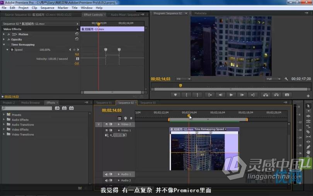The image size is (313, 196).
Task: Go to previous Speed keyframe
Action: tap(70, 50)
